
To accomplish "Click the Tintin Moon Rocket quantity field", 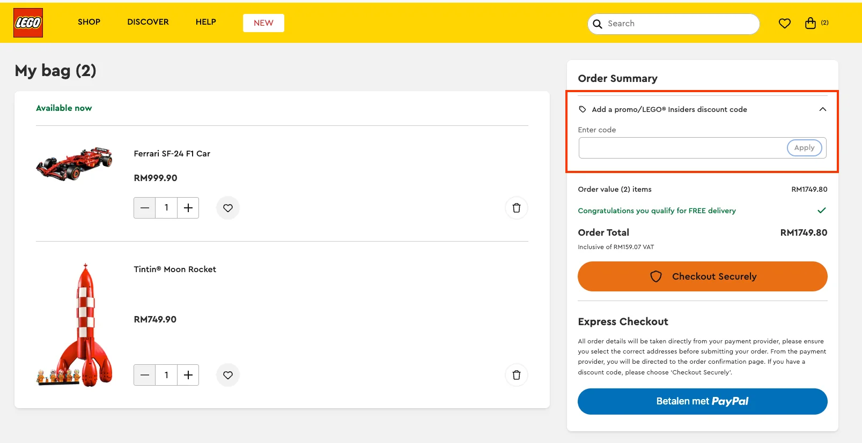I will coord(166,375).
